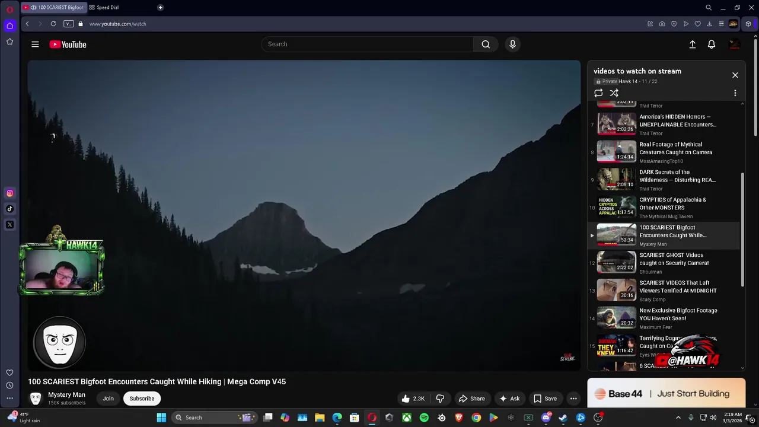This screenshot has width=759, height=427.
Task: Open Steam from the taskbar
Action: point(563,418)
